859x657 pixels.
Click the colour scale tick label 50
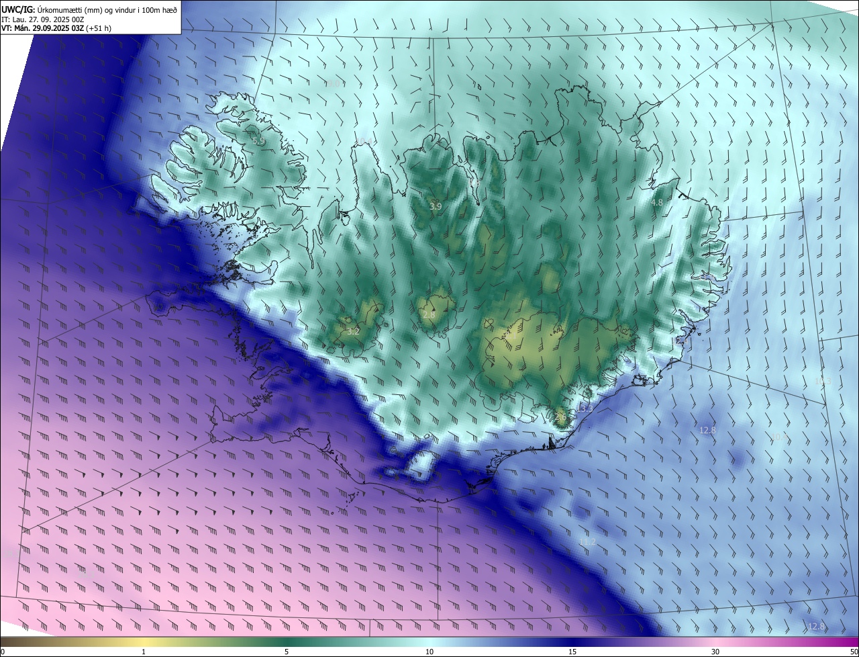(x=854, y=652)
